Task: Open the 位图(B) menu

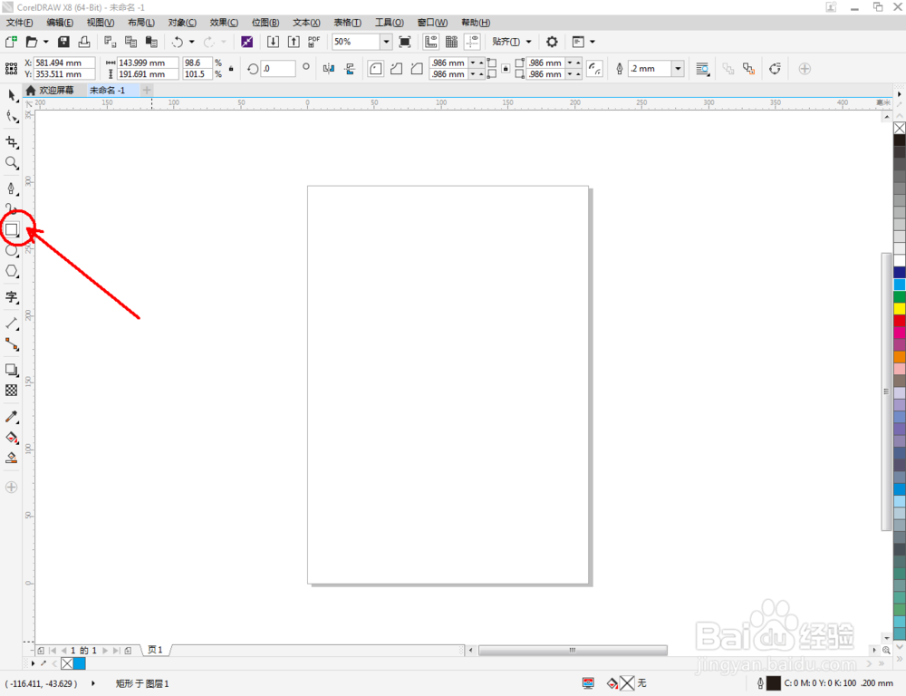Action: coord(265,23)
